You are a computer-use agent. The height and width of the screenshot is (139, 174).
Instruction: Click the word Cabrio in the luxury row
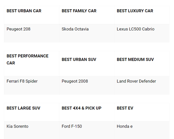click(148, 29)
